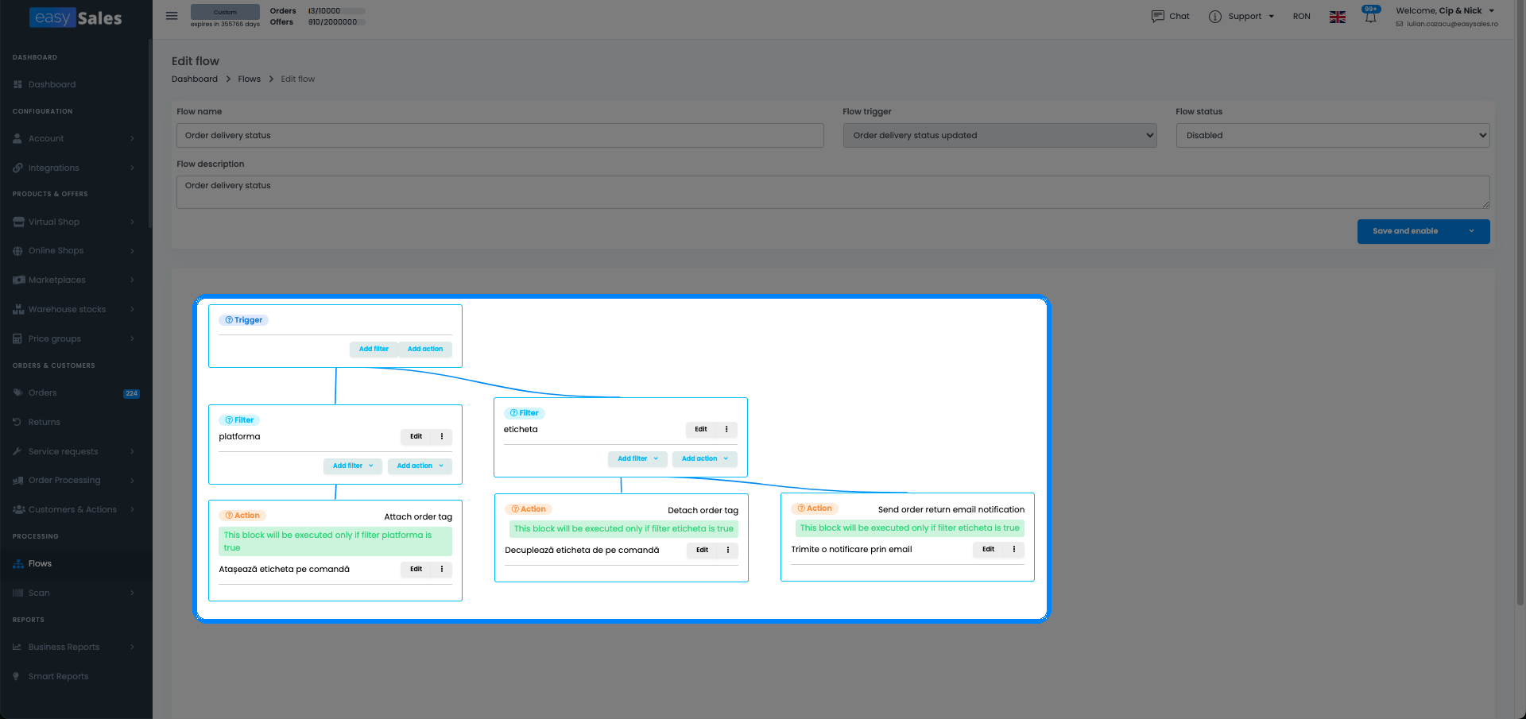Edit the Decuplează eticheta de pe comandă action
The width and height of the screenshot is (1526, 719).
pos(703,550)
